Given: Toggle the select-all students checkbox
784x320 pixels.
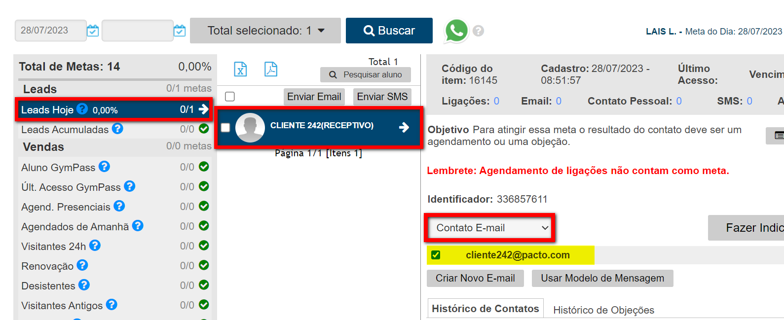Looking at the screenshot, I should pos(230,97).
